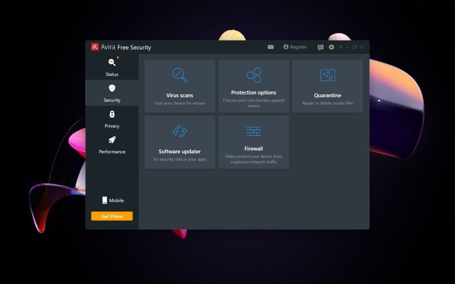The width and height of the screenshot is (455, 284).
Task: Click the Virus scans magnifier icon
Action: click(180, 75)
